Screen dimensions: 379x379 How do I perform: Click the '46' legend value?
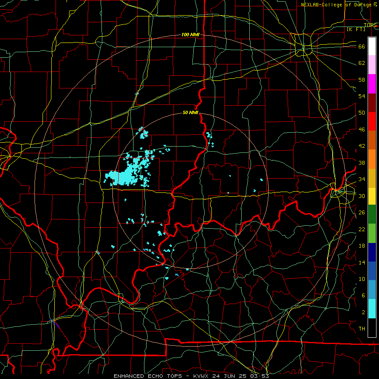coord(362,130)
